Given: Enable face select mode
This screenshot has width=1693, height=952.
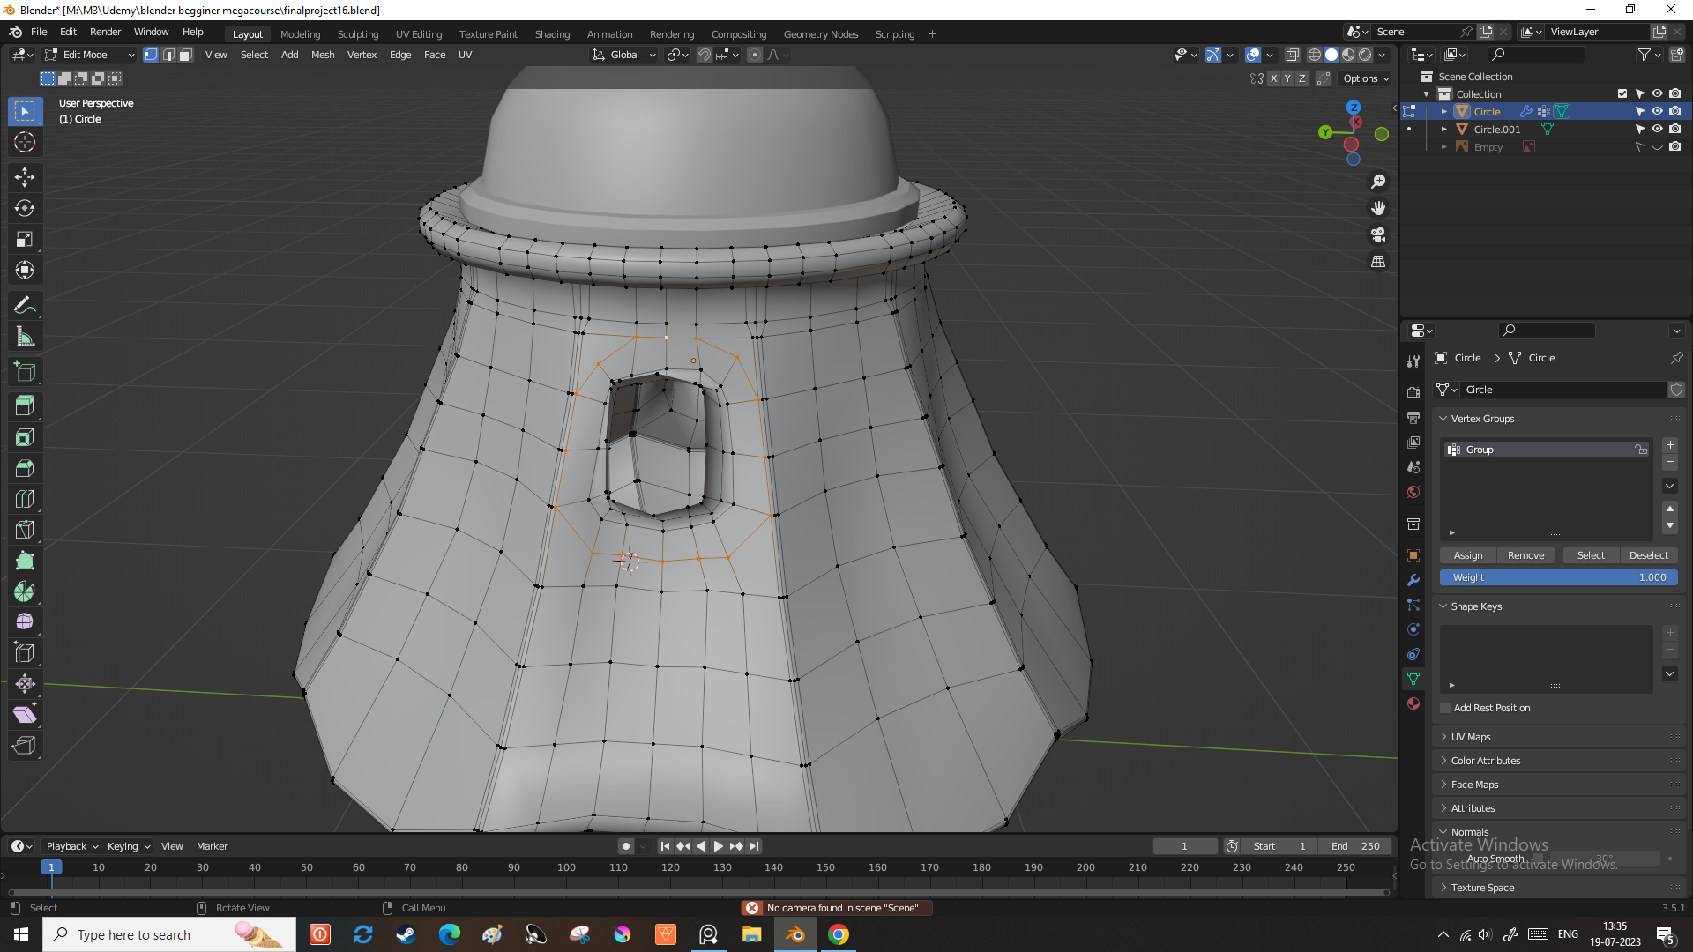Looking at the screenshot, I should [185, 55].
